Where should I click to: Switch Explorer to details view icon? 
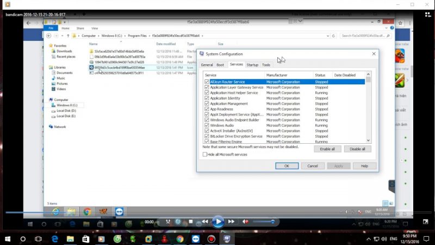[385, 203]
